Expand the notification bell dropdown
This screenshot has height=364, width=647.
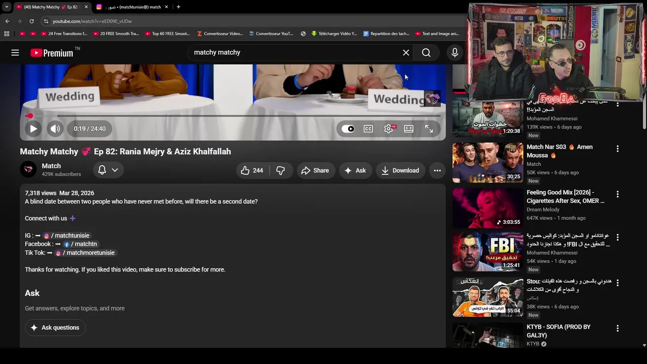coord(108,170)
